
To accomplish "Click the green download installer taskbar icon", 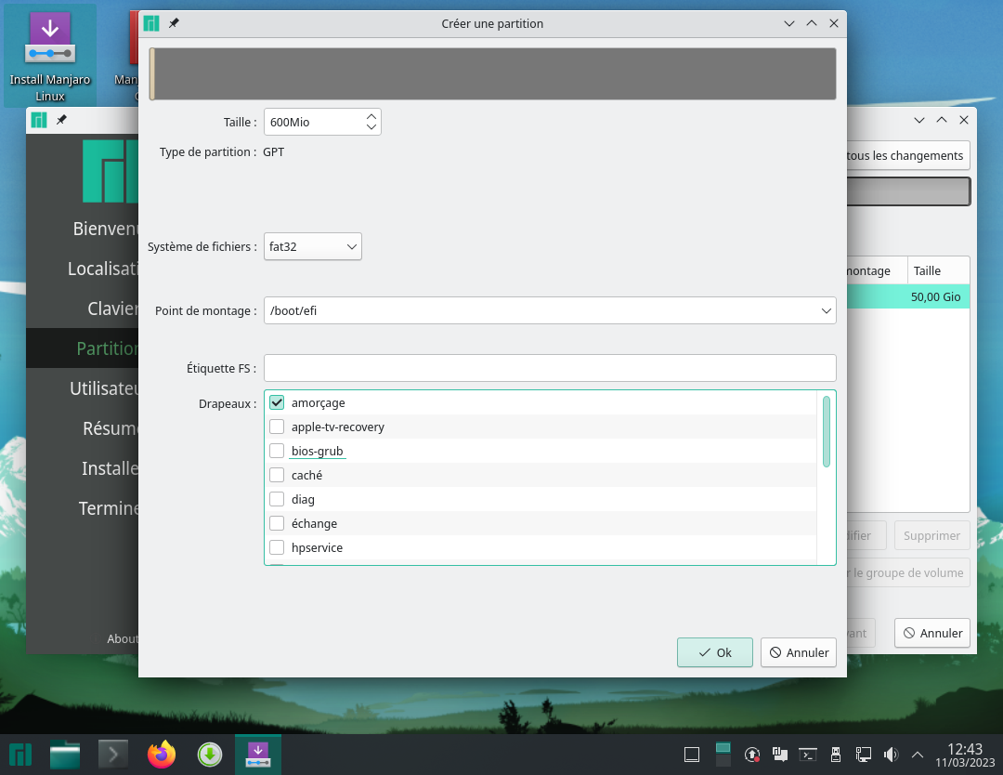I will (x=210, y=755).
